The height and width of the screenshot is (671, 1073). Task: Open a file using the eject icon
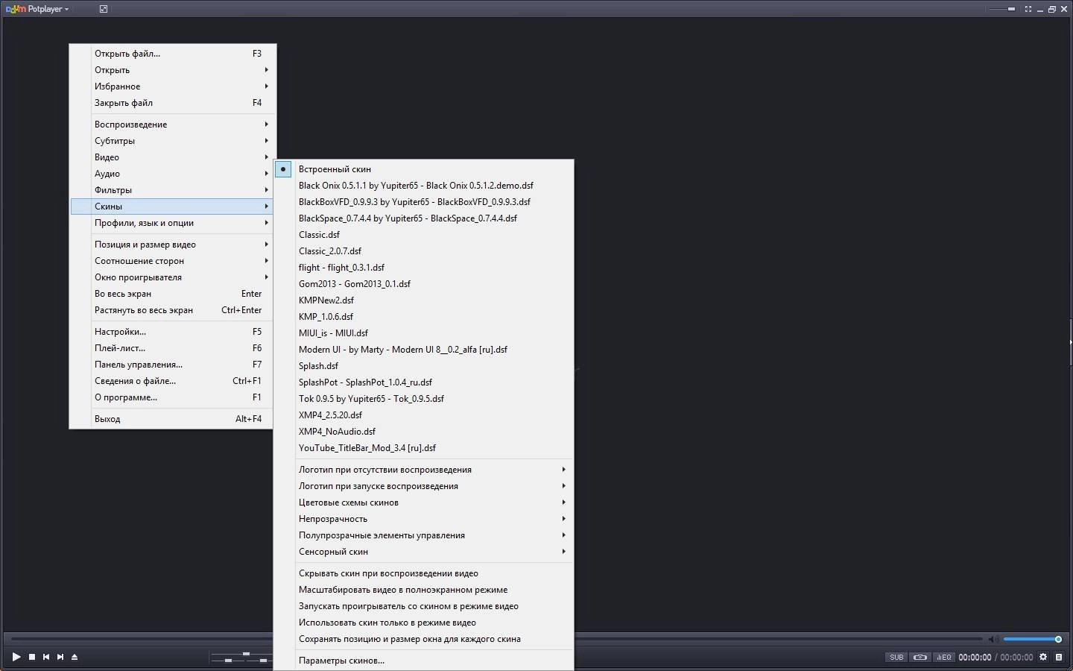(x=75, y=657)
